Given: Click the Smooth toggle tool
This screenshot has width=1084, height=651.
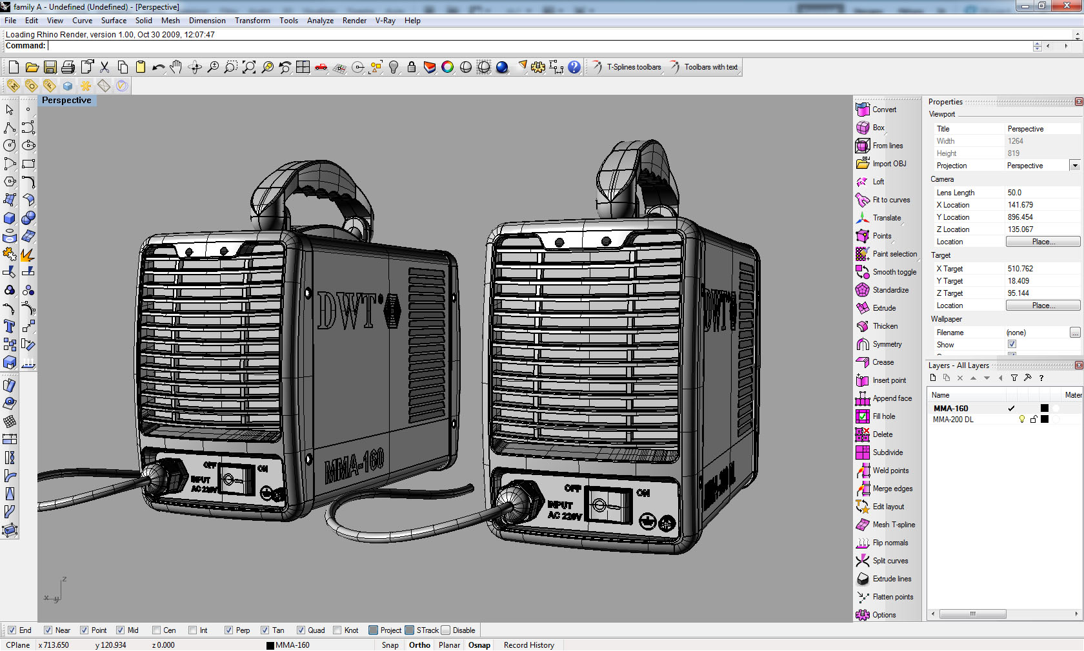Looking at the screenshot, I should [x=863, y=272].
